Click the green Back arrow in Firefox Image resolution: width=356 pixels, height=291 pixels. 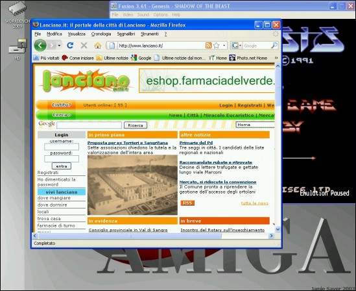point(40,45)
